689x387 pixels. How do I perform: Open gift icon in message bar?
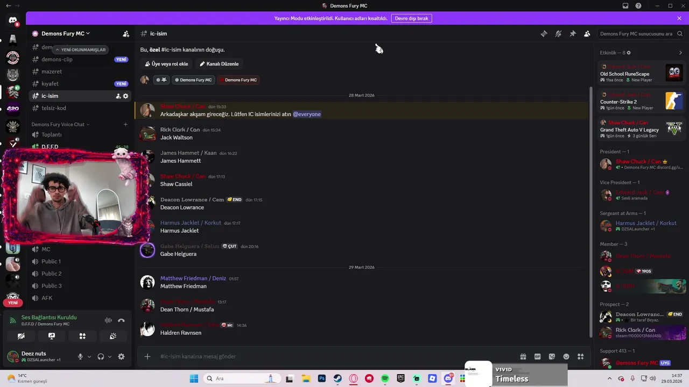coord(523,356)
